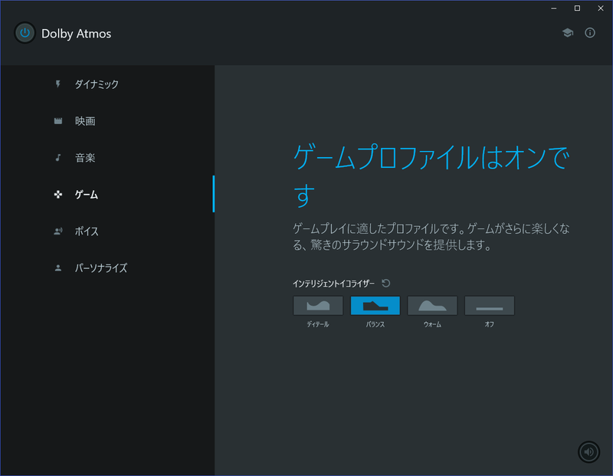Switch to the ゲーム tab
Viewport: 613px width, 476px height.
click(86, 194)
